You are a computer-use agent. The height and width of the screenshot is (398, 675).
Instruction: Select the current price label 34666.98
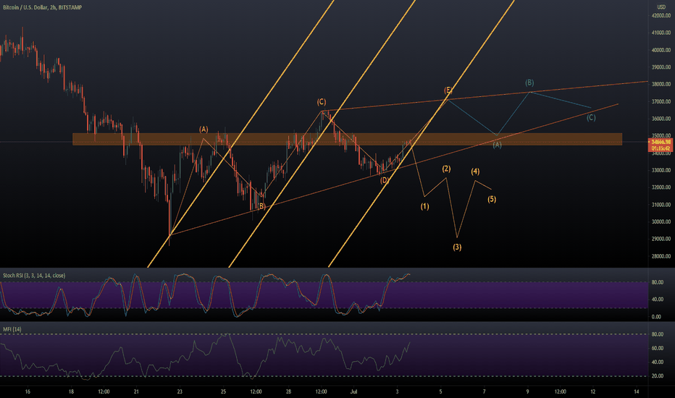coord(661,142)
